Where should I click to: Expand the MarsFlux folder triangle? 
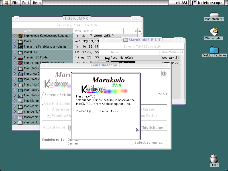[15, 52]
